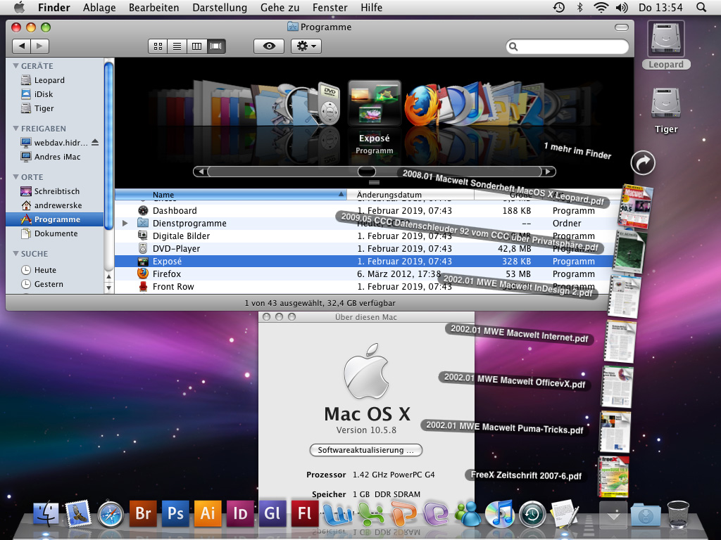Open Safari compass icon in Dock
The image size is (721, 540).
(x=111, y=513)
